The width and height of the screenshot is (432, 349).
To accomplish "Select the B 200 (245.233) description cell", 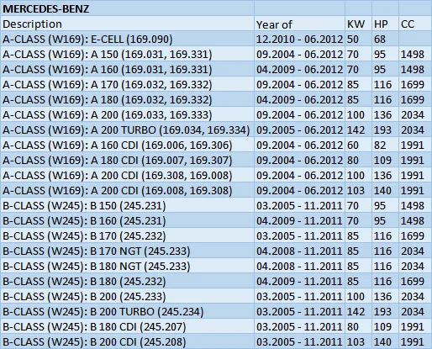I will tap(128, 296).
